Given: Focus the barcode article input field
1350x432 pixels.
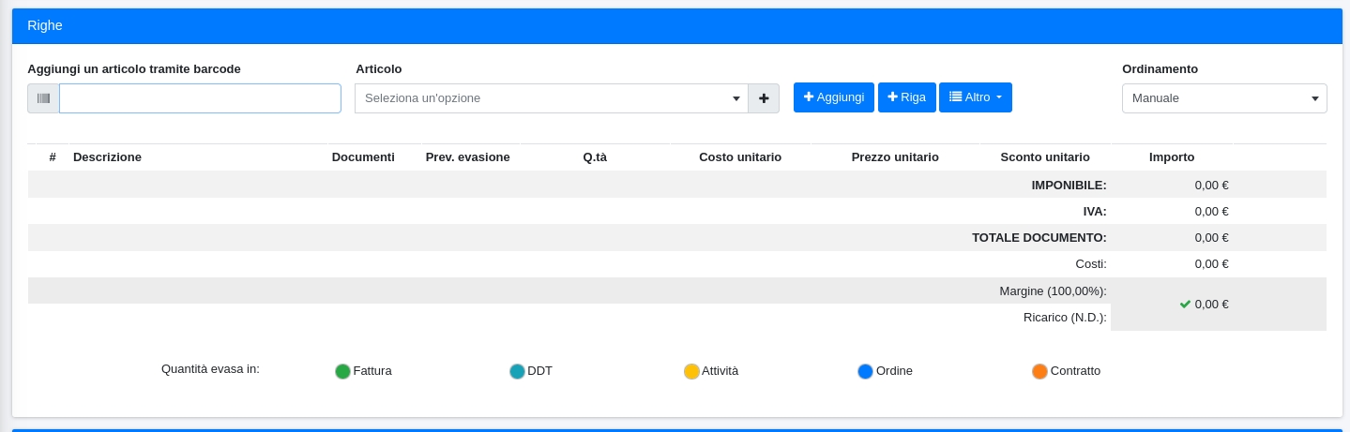Looking at the screenshot, I should (200, 98).
